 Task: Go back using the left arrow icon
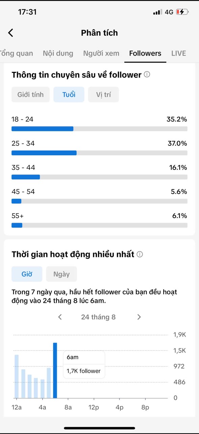(10, 33)
